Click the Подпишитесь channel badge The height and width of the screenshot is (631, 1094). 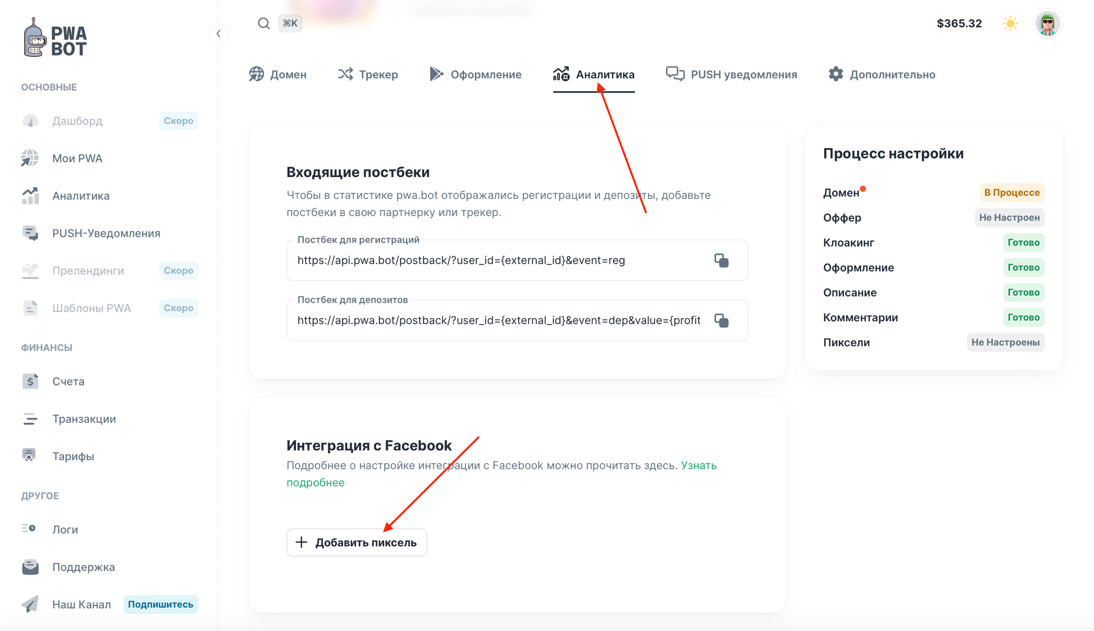point(160,604)
